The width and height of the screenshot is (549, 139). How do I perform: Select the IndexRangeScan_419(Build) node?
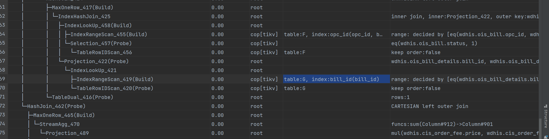[x=115, y=80]
